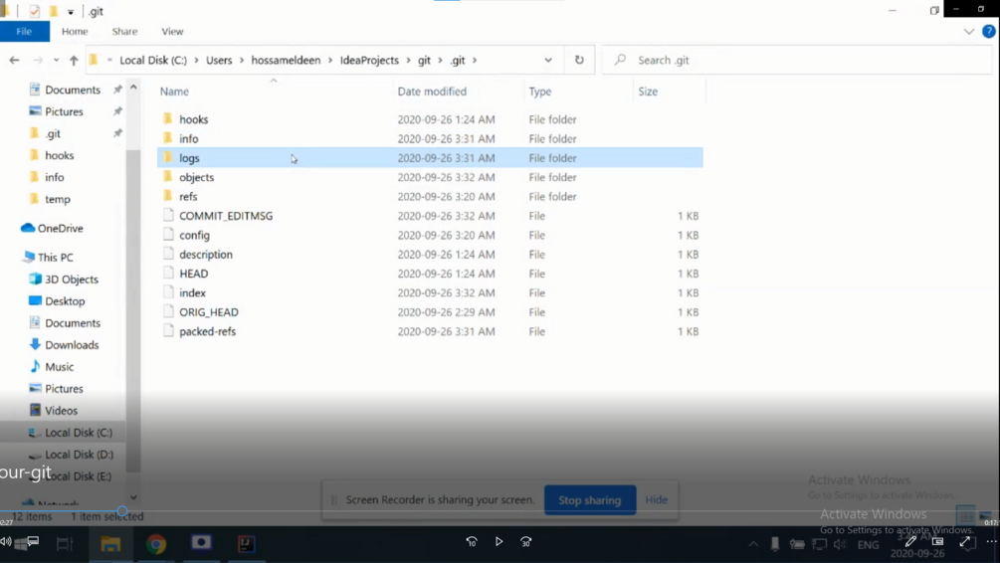Select This PC in navigation pane
This screenshot has height=563, width=1000.
[x=55, y=257]
